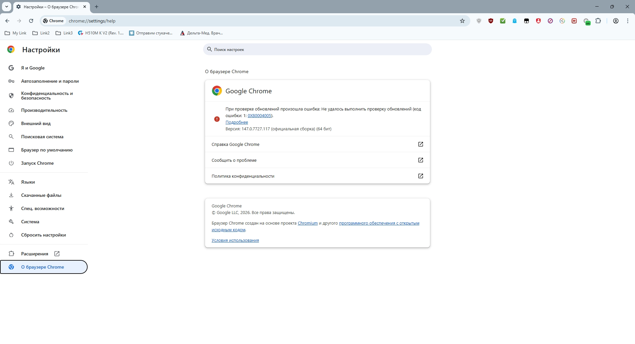
Task: Select the Настройки – О браузере Chrome tab
Action: pyautogui.click(x=51, y=7)
